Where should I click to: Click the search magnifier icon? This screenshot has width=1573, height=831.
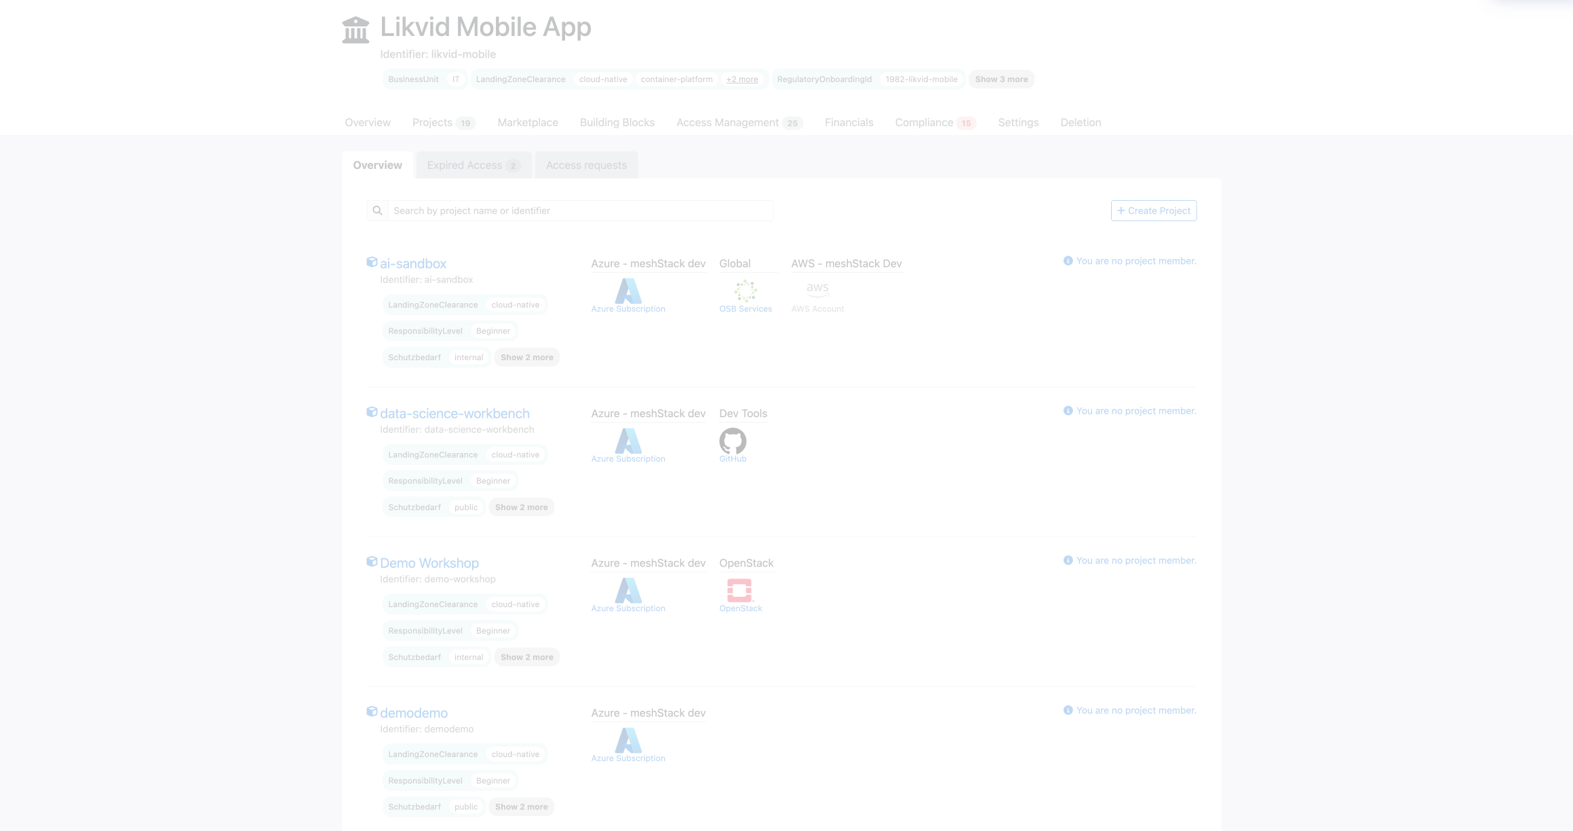pos(378,211)
